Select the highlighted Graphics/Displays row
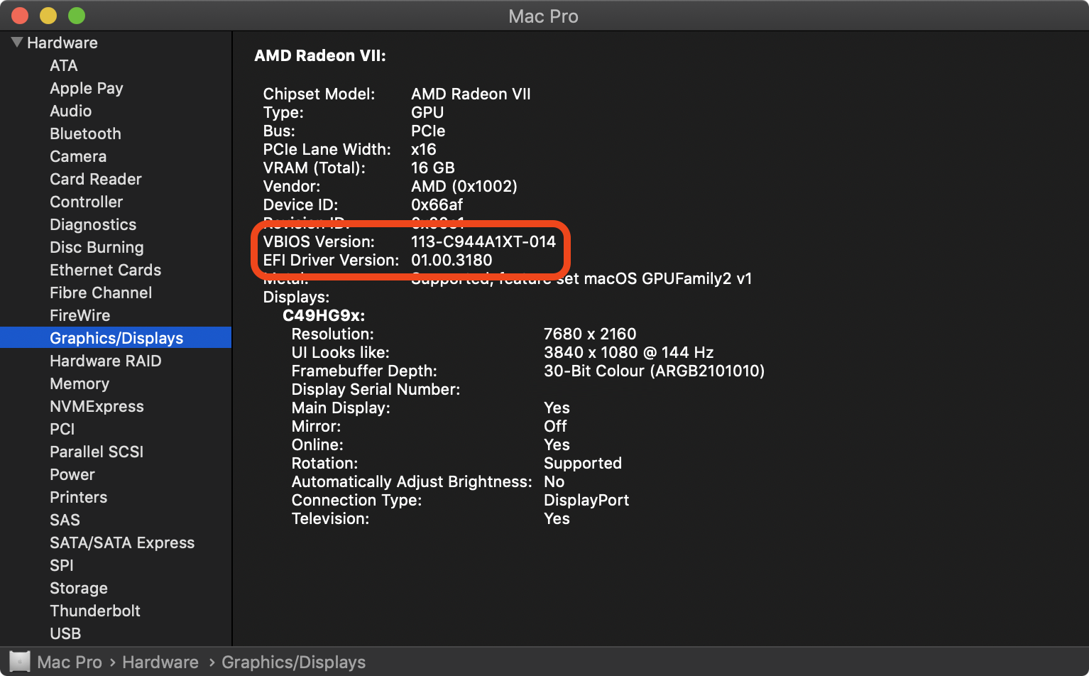Screen dimensions: 1089x676 (x=116, y=337)
